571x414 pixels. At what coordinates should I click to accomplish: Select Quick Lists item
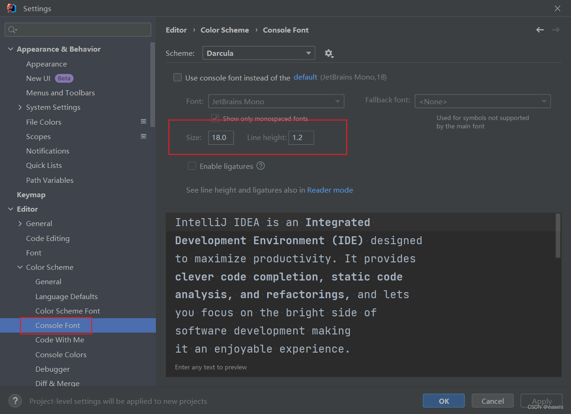[x=44, y=165]
